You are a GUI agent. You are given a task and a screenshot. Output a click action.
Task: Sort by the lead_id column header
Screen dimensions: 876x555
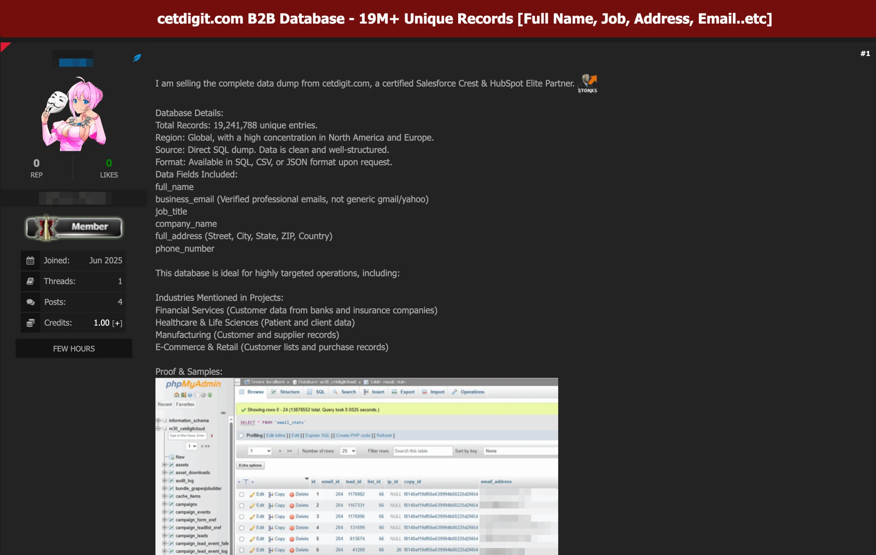pos(353,481)
